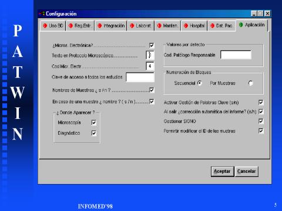
Task: Click the Dat. Pac. tab icon
Action: point(212,26)
